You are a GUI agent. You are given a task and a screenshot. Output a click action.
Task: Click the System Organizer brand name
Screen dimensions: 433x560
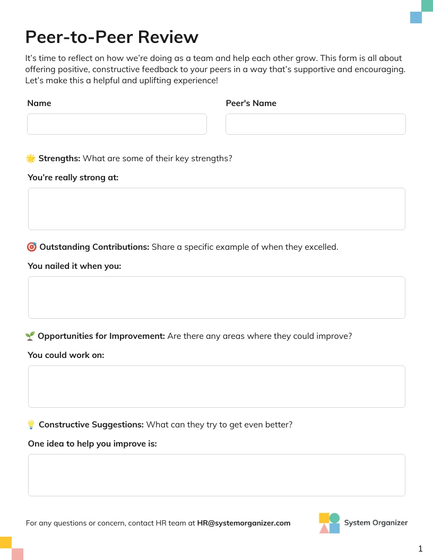pyautogui.click(x=376, y=523)
